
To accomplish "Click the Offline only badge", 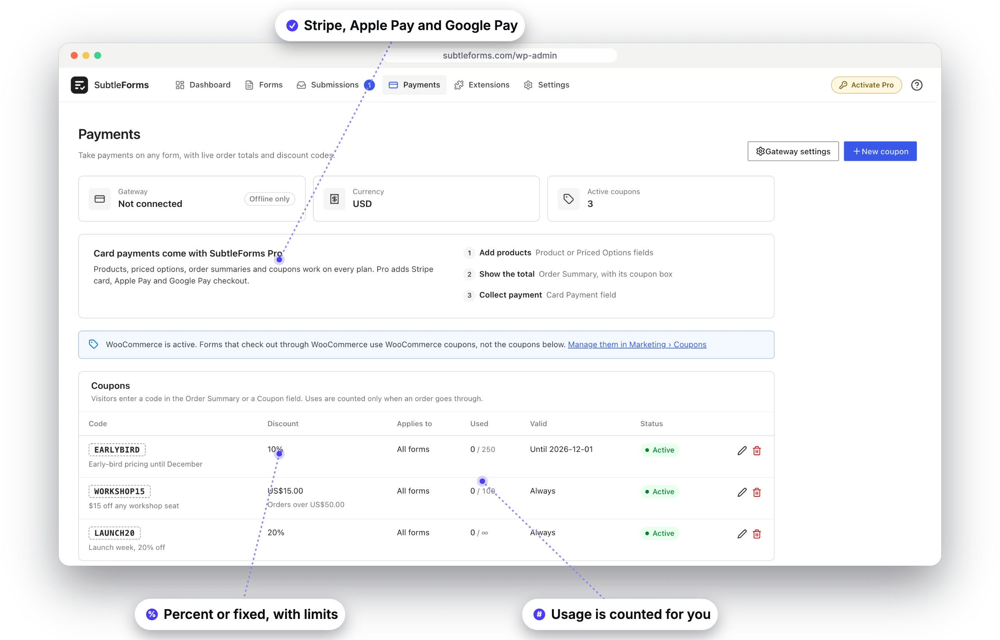I will coord(269,199).
